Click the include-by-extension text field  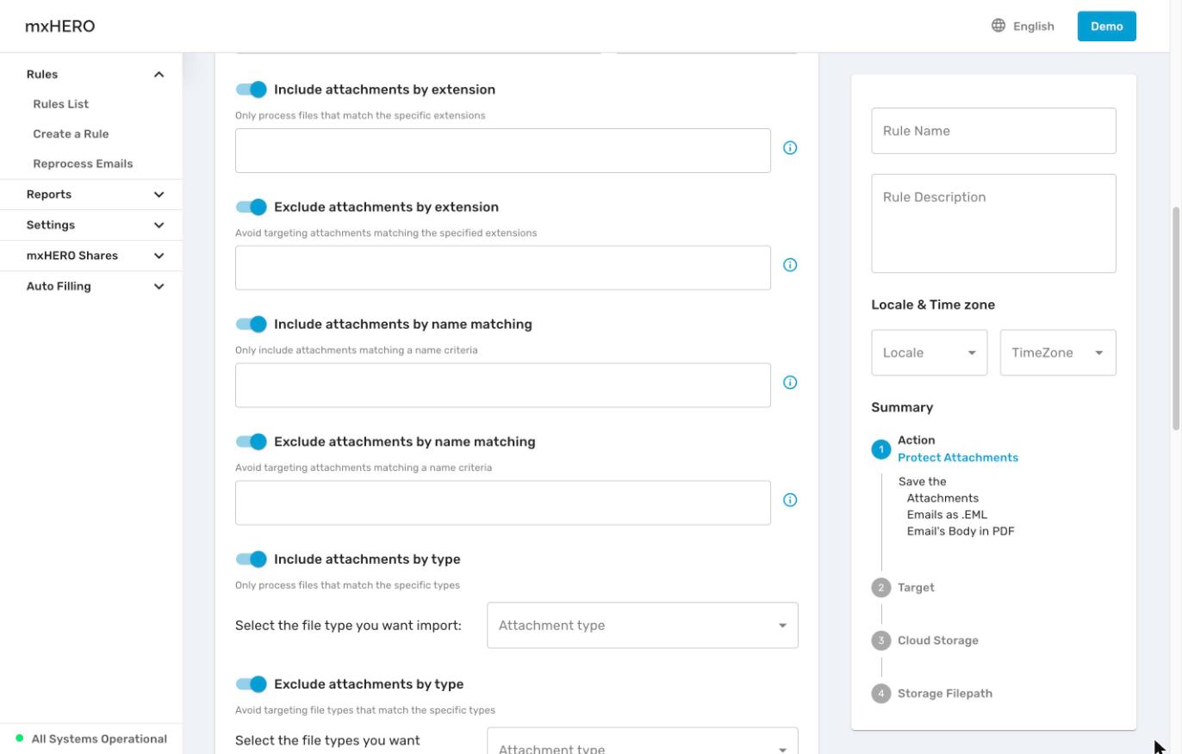[503, 151]
